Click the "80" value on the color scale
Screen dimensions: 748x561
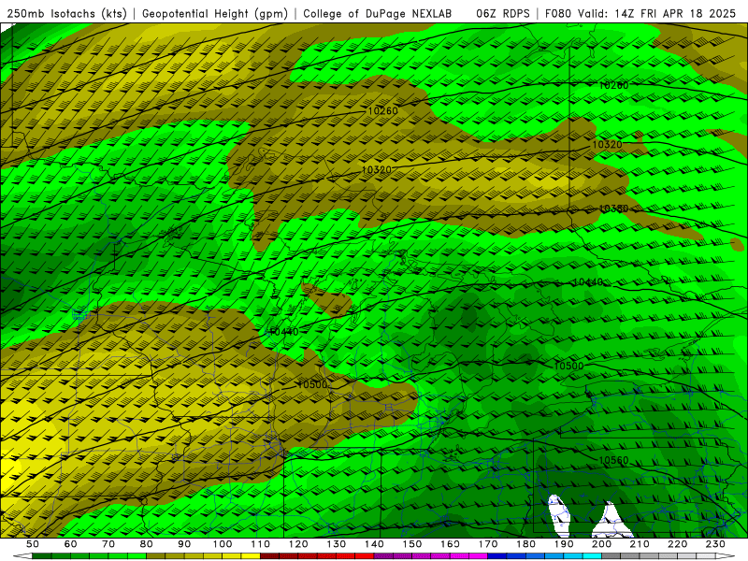(x=147, y=544)
